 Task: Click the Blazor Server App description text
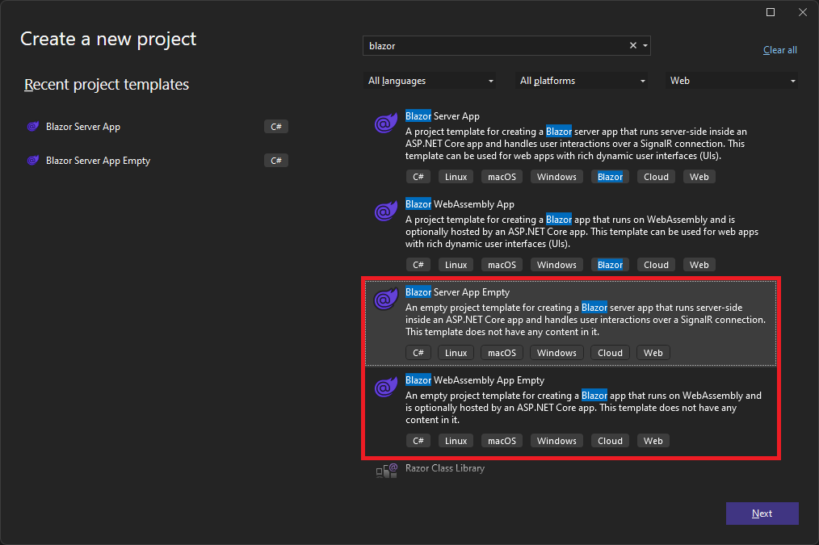(576, 144)
